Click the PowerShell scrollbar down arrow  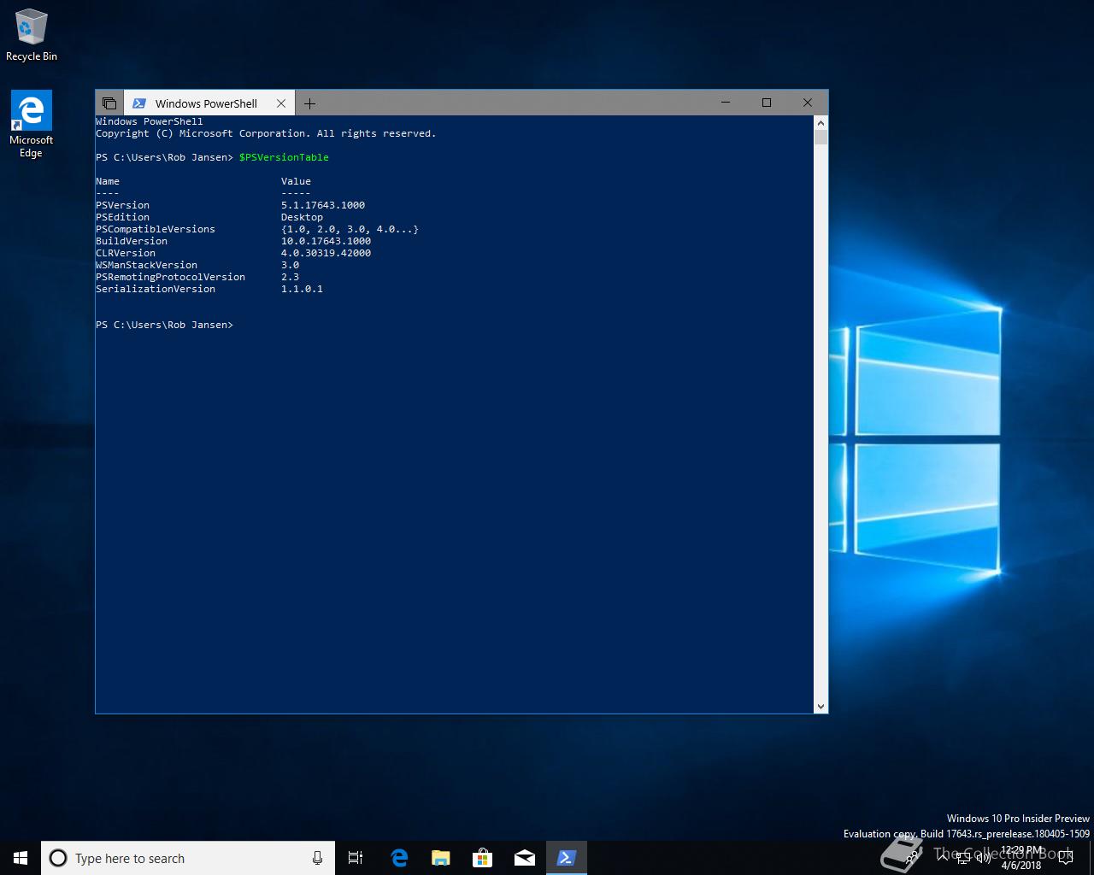tap(820, 707)
